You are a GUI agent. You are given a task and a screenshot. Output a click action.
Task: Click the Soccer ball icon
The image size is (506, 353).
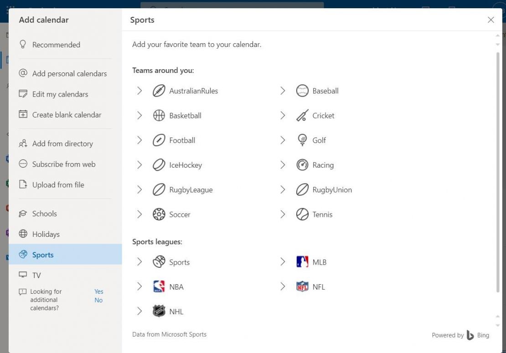click(x=159, y=214)
